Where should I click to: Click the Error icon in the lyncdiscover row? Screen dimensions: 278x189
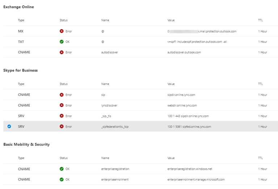(62, 105)
